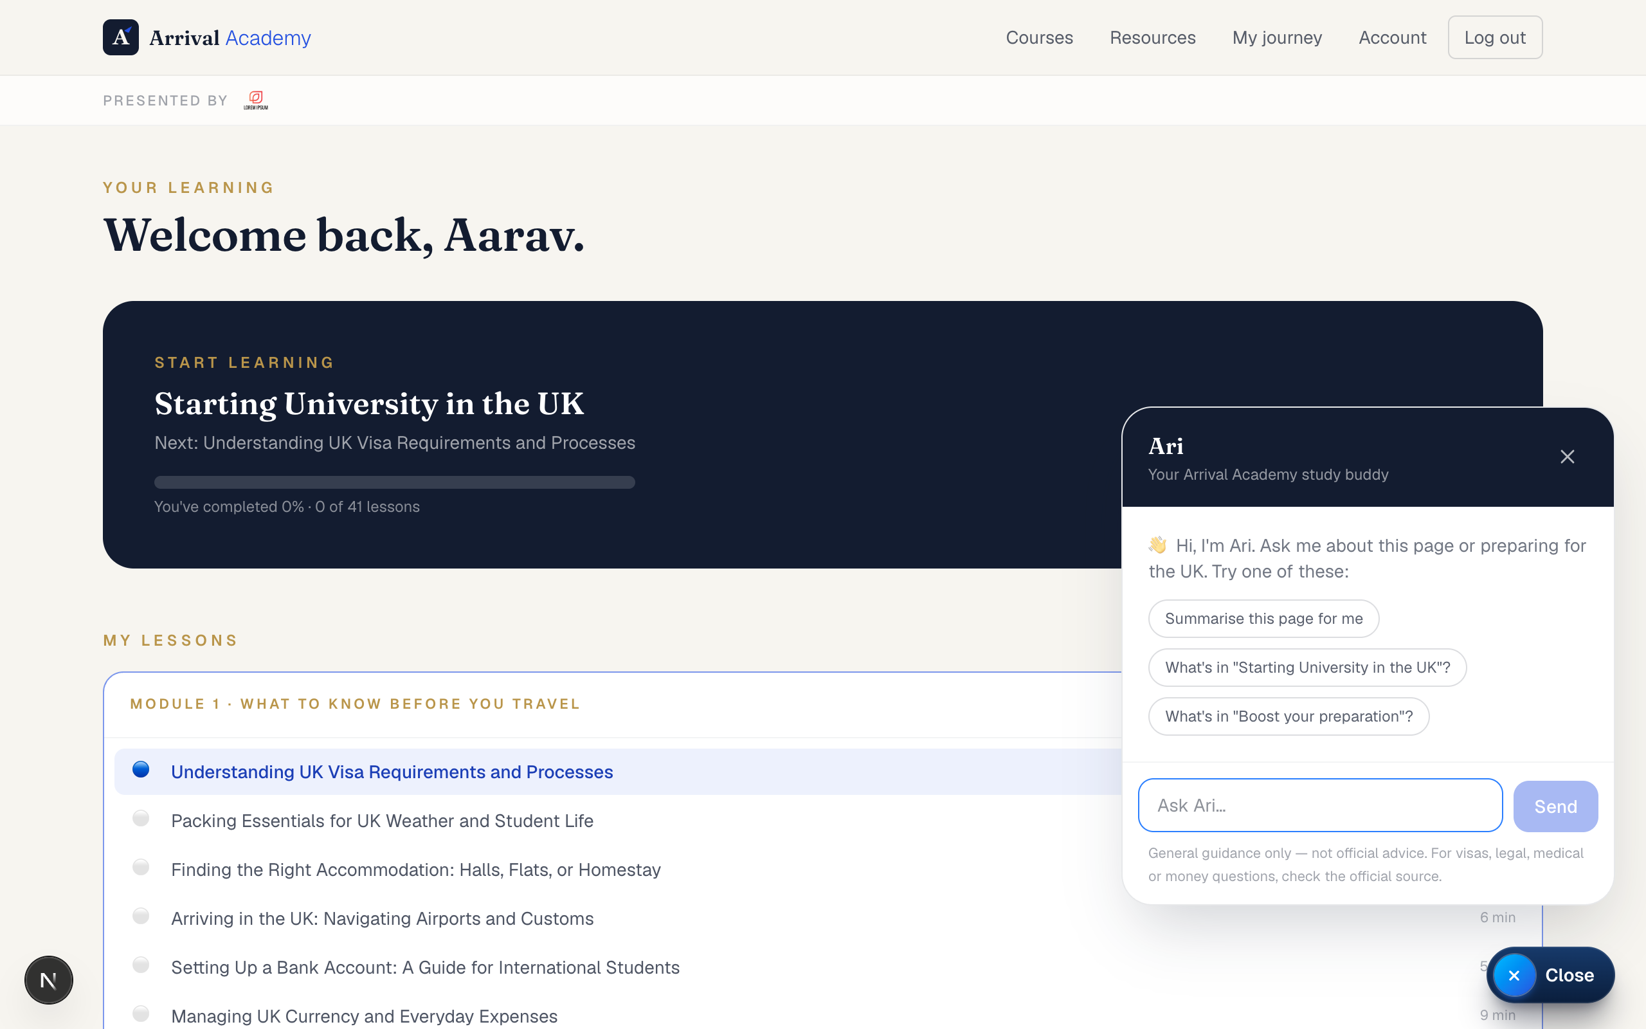The image size is (1646, 1029).
Task: Open the Starting University in the UK course
Action: click(x=368, y=404)
